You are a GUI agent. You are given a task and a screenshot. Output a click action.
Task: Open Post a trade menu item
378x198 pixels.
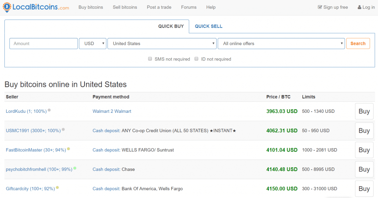[159, 7]
